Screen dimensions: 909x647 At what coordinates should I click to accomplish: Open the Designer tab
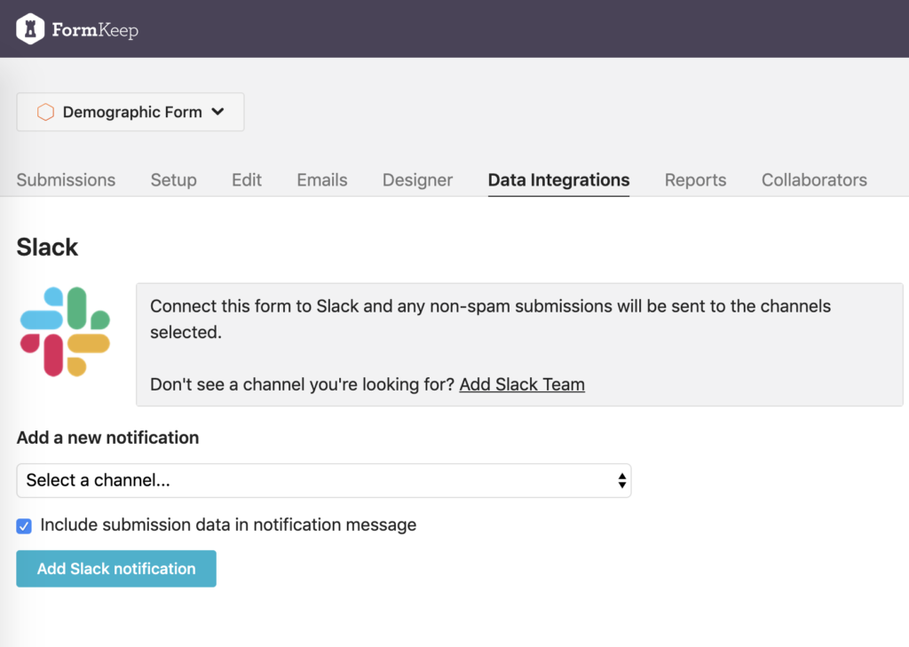coord(417,180)
